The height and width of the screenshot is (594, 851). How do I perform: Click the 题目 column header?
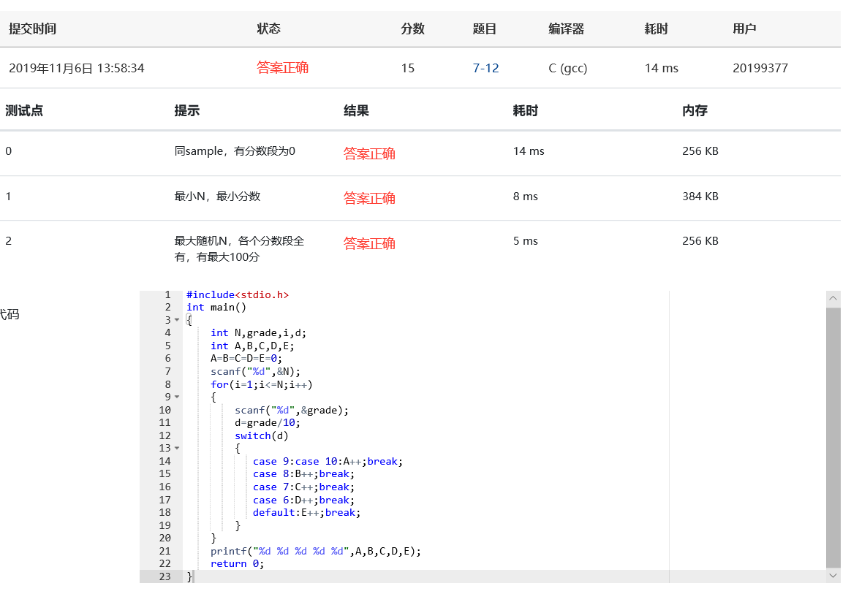coord(484,28)
